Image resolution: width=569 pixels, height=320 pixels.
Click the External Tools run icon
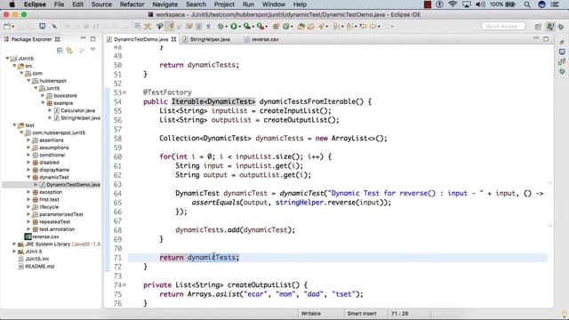click(260, 26)
